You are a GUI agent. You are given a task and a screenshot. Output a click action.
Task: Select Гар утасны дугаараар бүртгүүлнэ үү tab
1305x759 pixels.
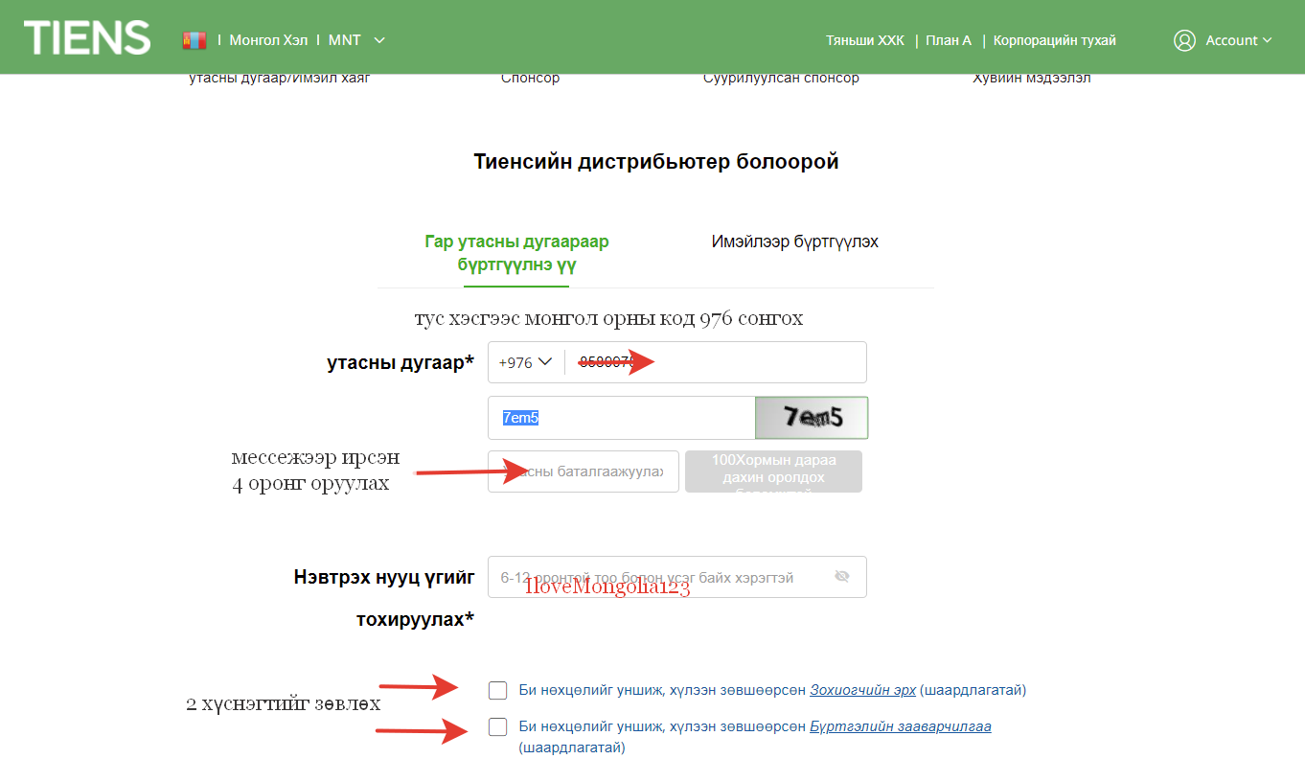[516, 253]
